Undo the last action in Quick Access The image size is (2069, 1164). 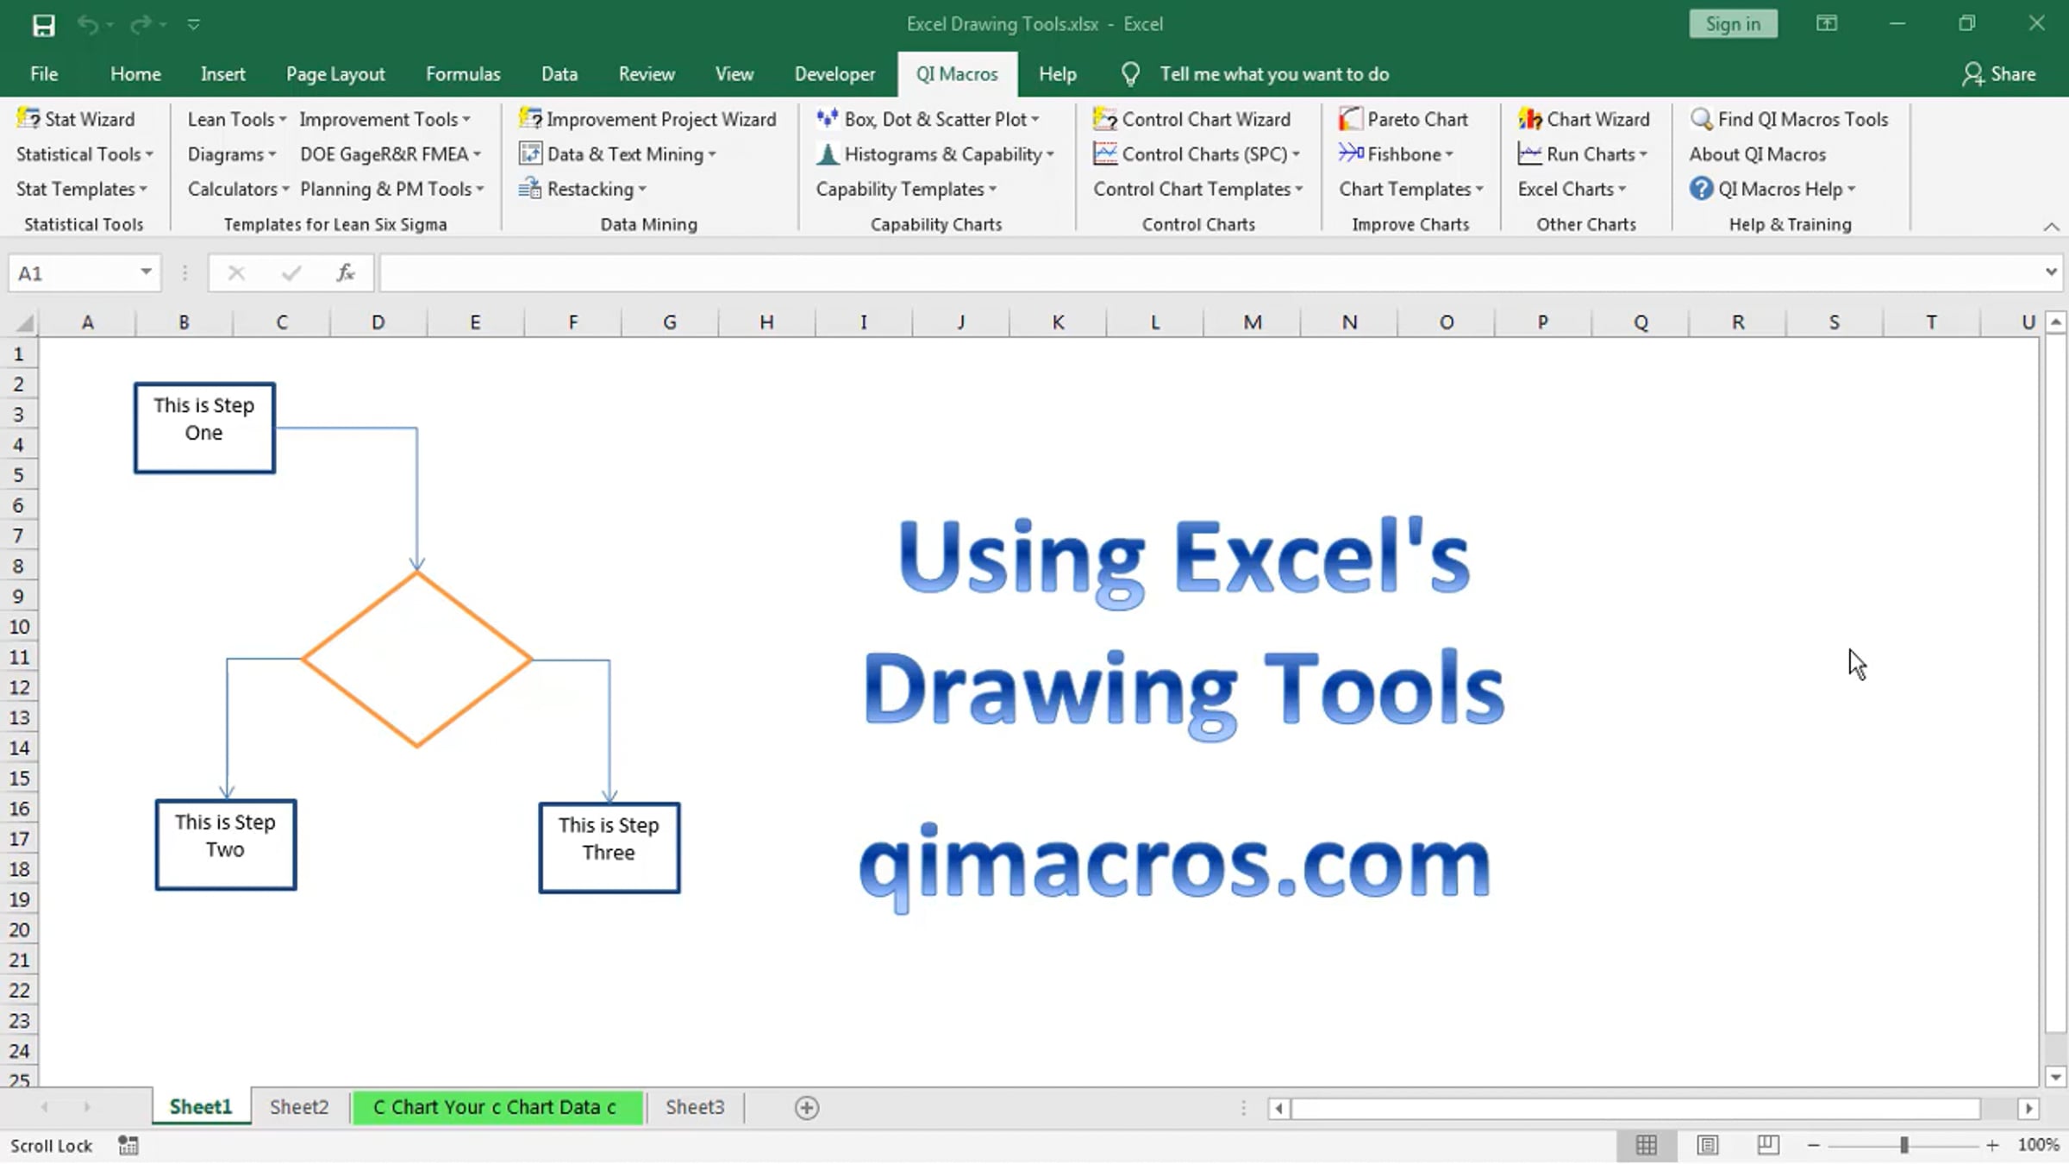coord(87,25)
